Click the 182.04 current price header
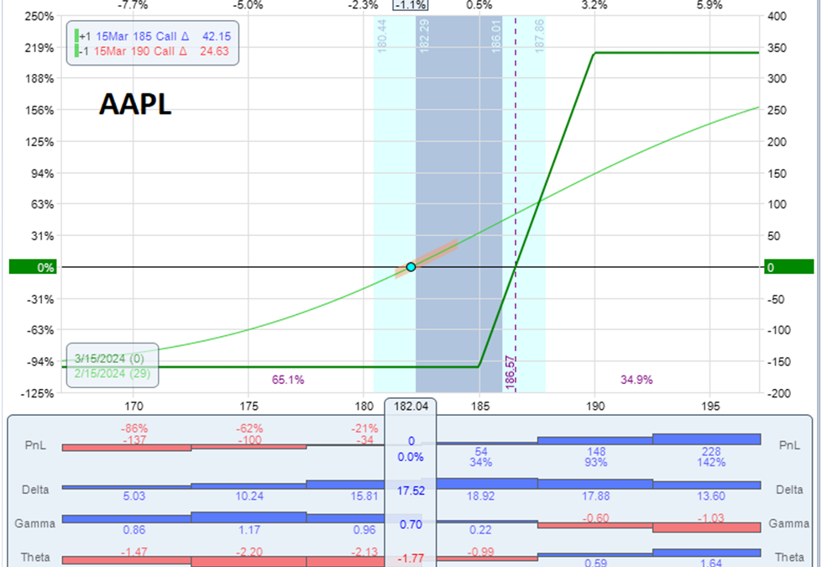822x567 pixels. click(x=411, y=406)
